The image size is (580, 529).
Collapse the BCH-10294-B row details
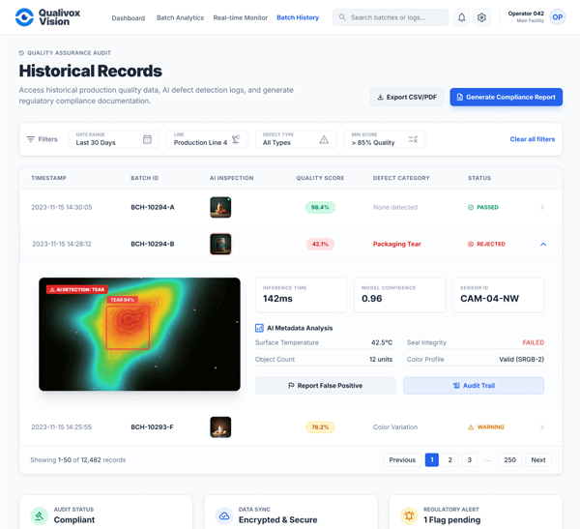[542, 244]
